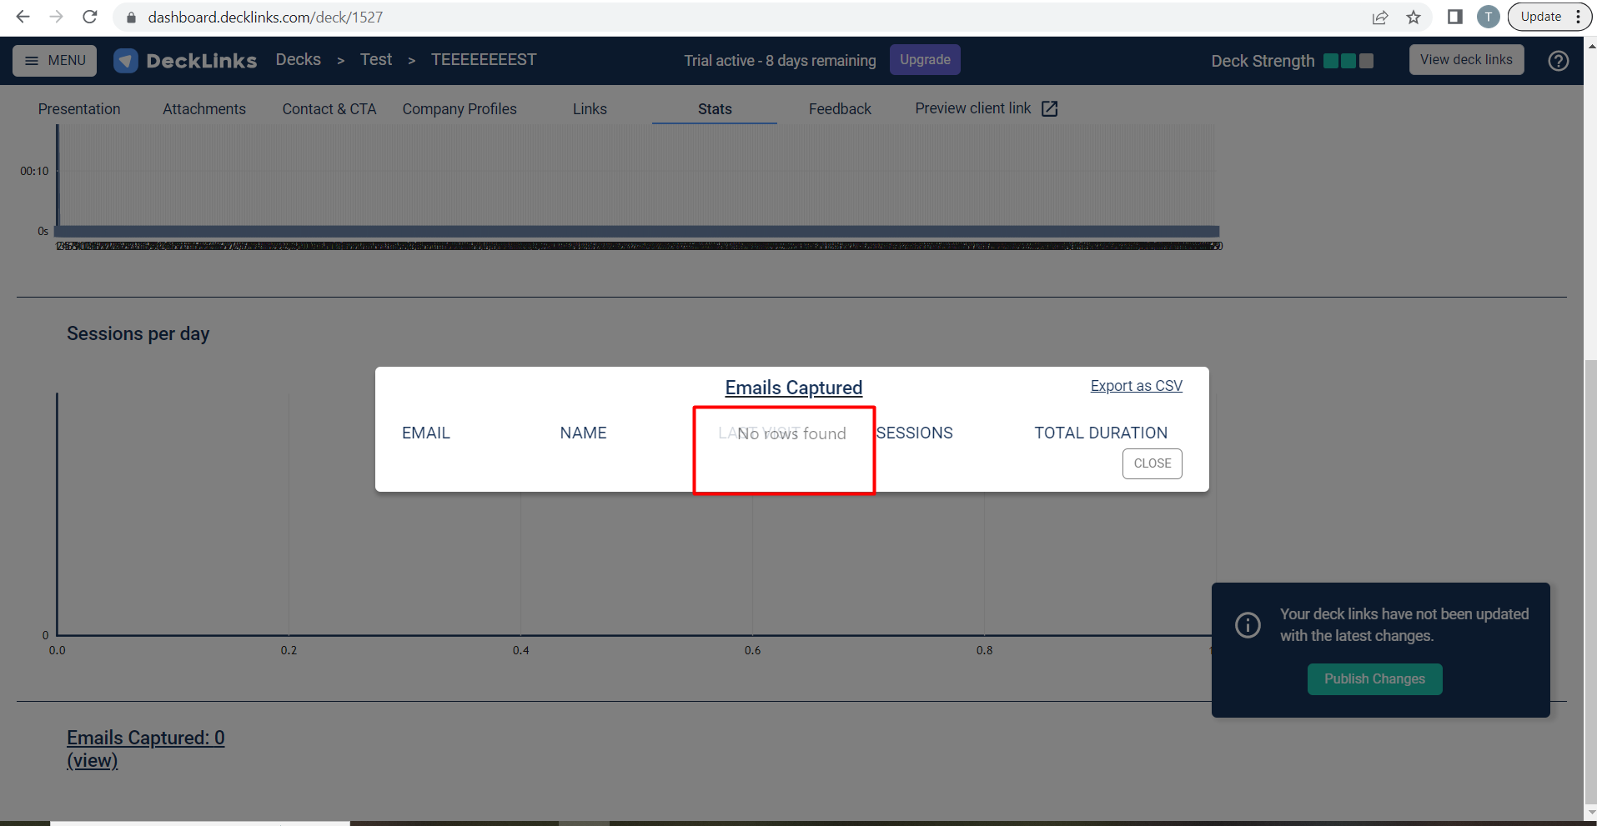Click the NAME column header
1597x826 pixels.
(583, 433)
